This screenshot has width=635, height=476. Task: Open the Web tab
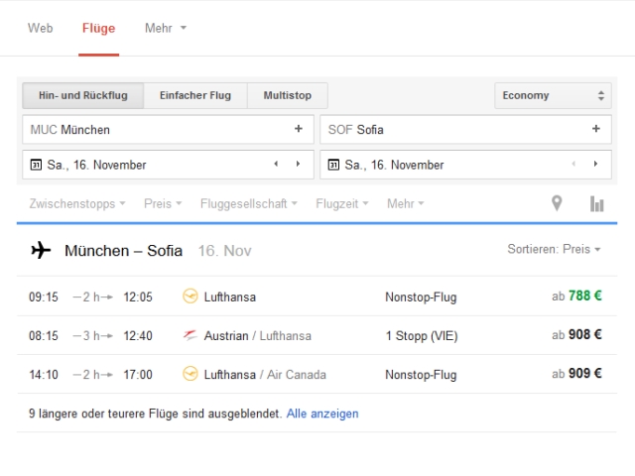coord(40,28)
